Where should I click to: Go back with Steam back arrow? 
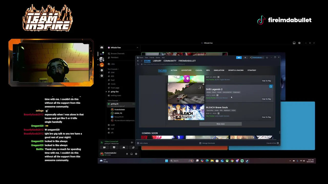tap(138, 61)
